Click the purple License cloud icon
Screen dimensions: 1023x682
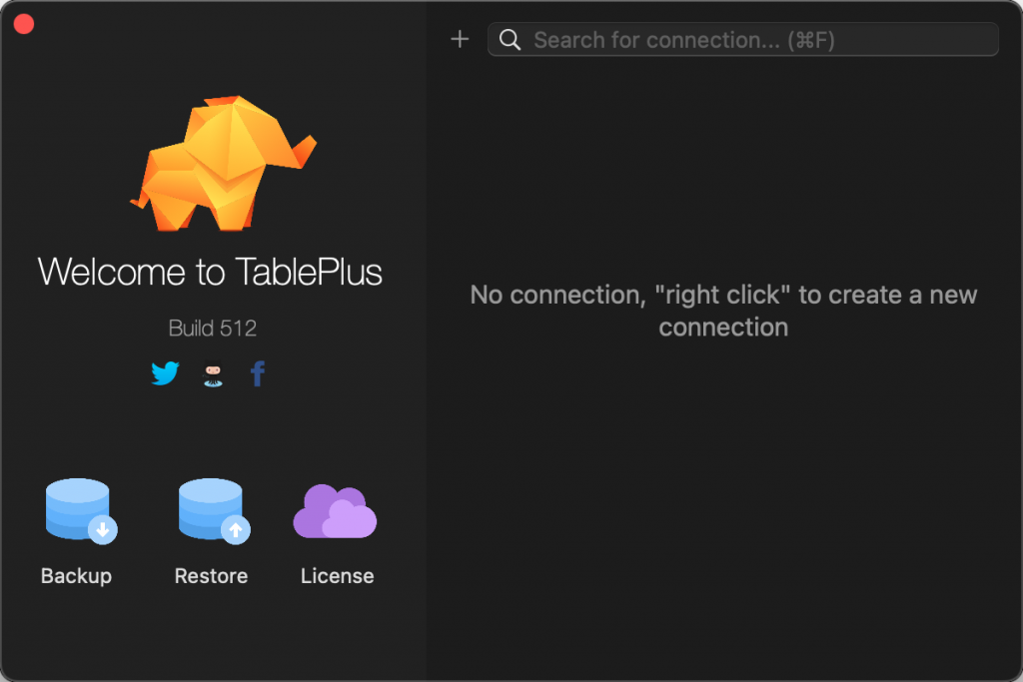[336, 509]
